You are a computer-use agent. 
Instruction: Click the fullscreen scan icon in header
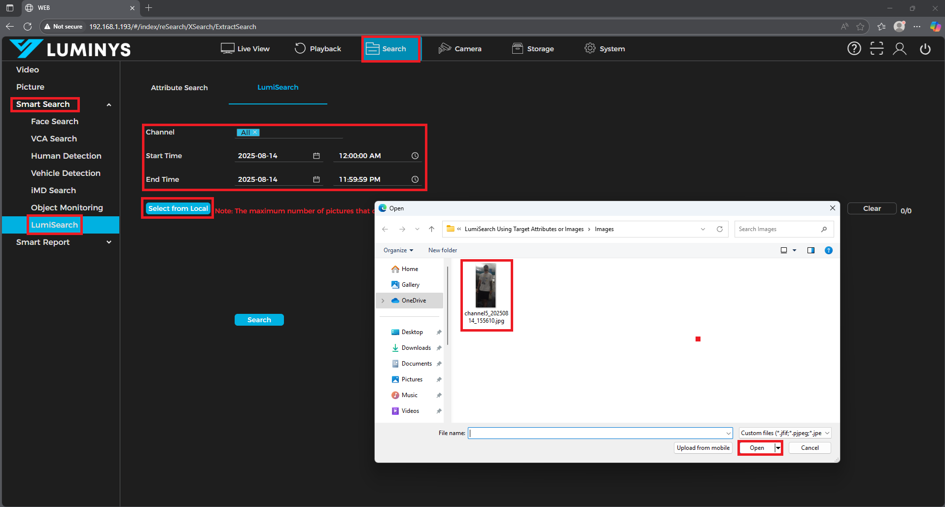[x=876, y=48]
